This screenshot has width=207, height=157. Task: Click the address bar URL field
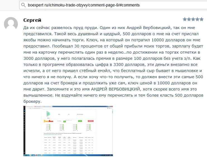(113, 5)
